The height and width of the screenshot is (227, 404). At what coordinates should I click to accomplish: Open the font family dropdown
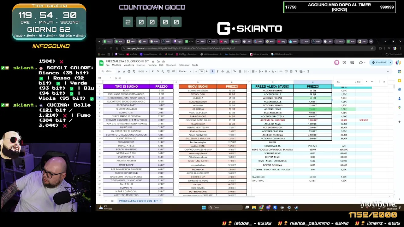[x=185, y=71]
